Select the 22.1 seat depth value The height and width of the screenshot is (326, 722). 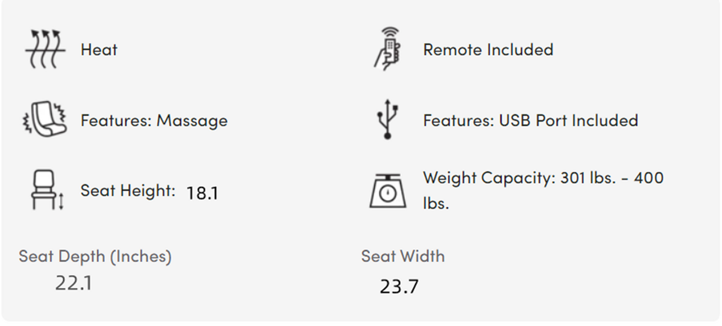[x=73, y=283]
